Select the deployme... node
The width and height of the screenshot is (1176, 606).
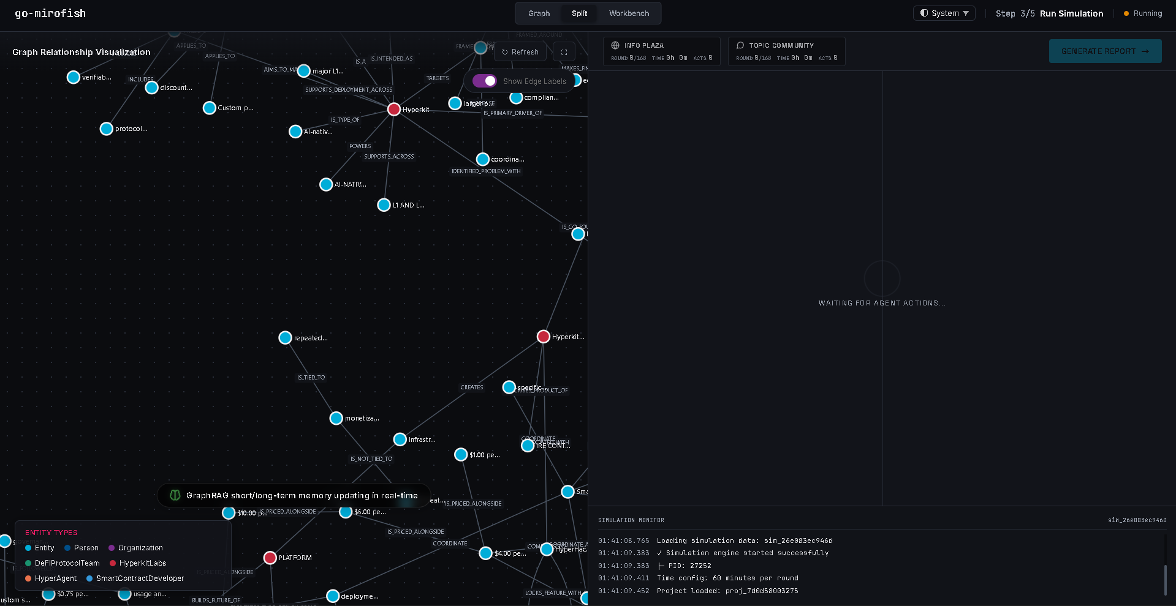333,596
